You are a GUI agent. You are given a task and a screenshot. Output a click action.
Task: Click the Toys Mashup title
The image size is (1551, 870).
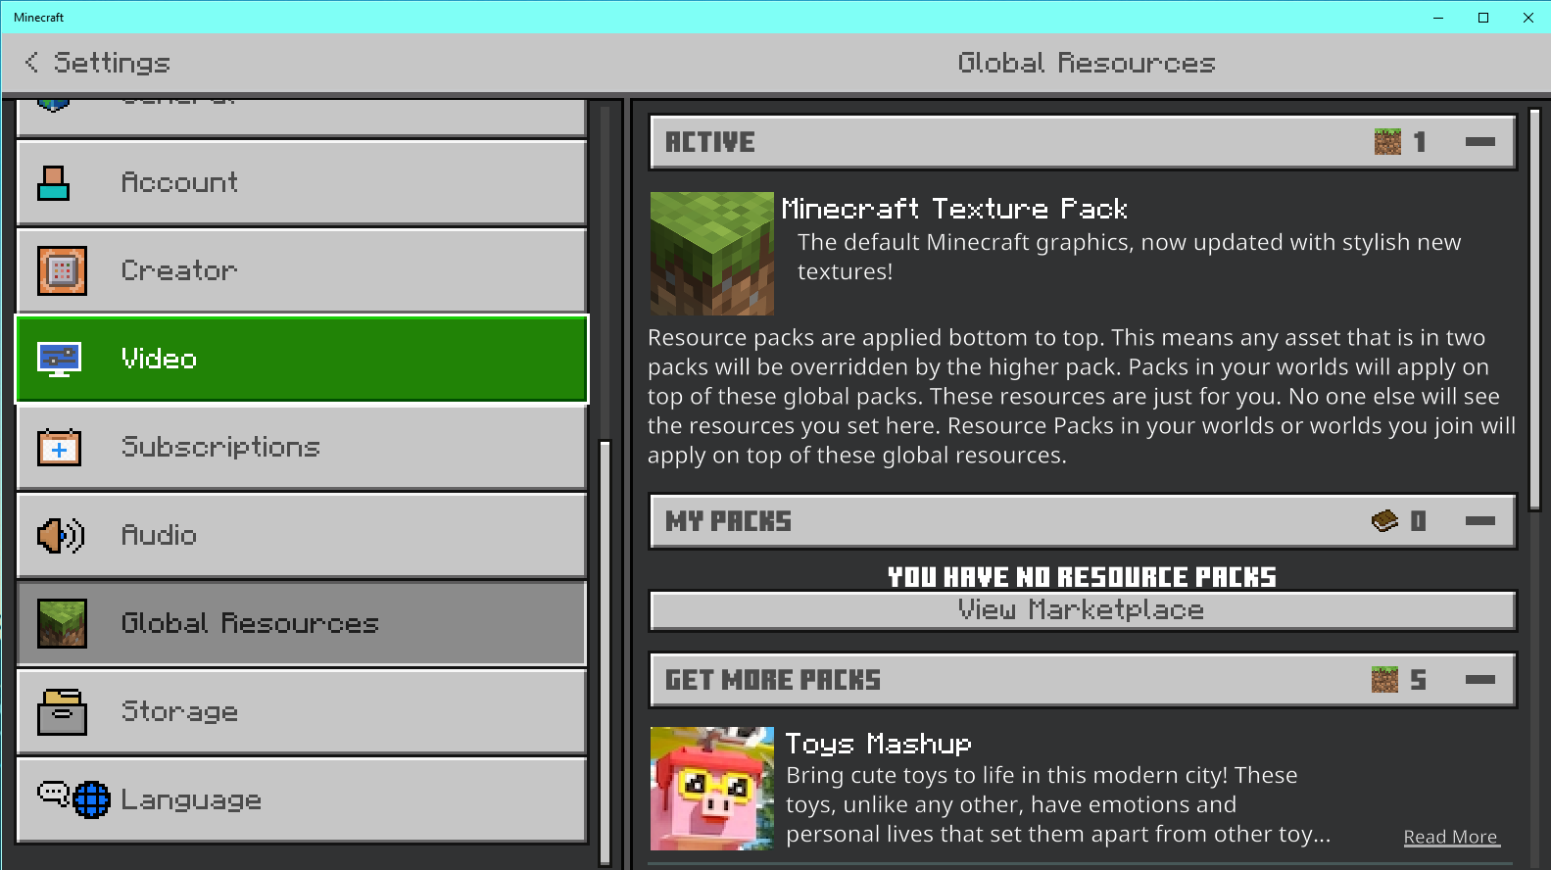pos(878,744)
